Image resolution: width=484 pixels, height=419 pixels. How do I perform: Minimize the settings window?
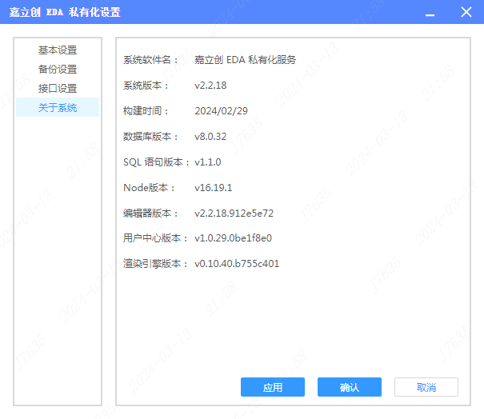point(431,13)
